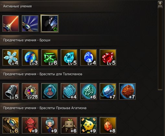Click the color wheel talisman Lv28

click(30, 91)
